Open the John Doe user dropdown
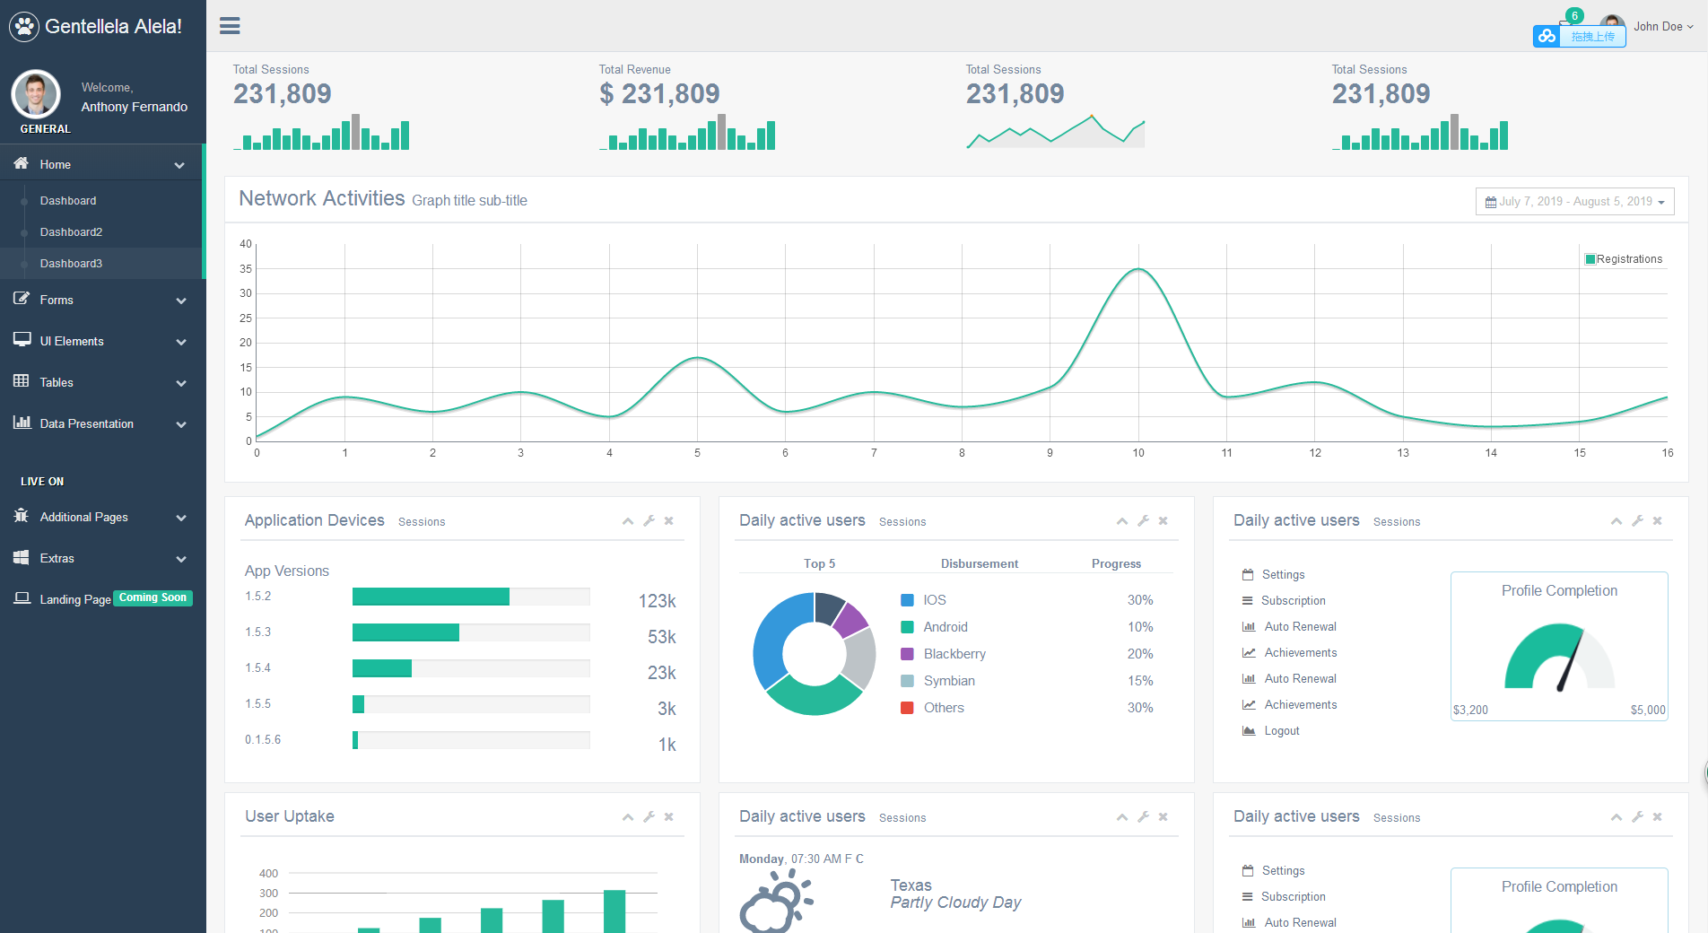 coord(1663,26)
